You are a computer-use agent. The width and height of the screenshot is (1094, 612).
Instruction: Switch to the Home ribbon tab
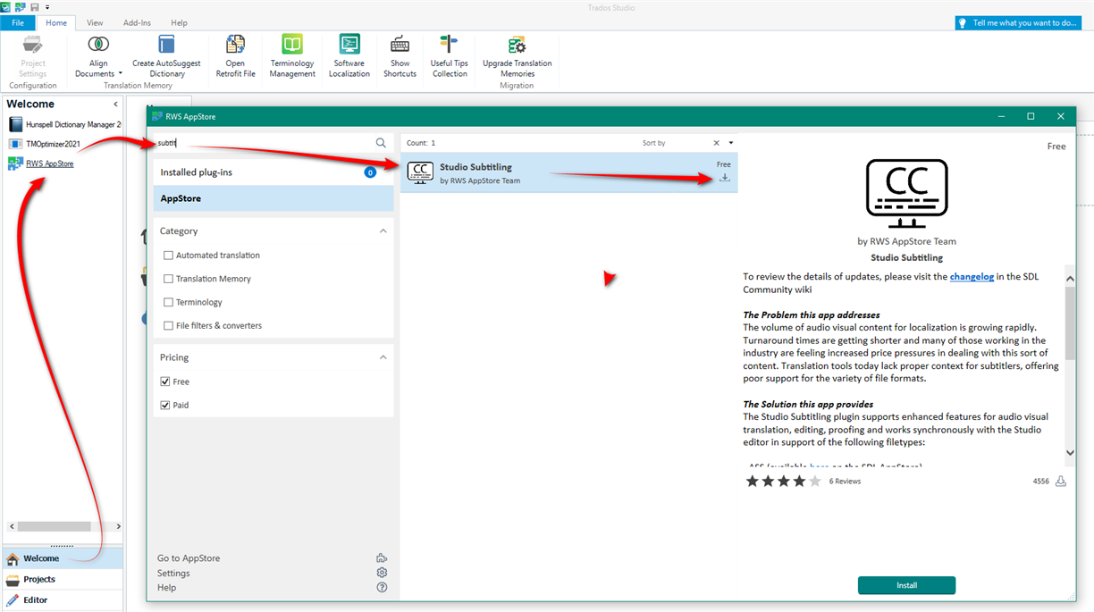pyautogui.click(x=56, y=22)
